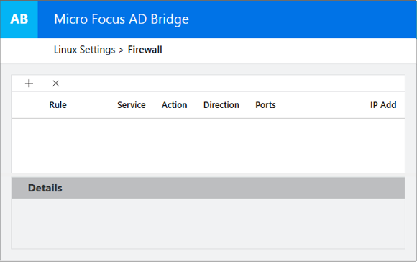Click empty toolbar space right of X icon
Viewport: 417px width, 262px height.
click(x=232, y=83)
